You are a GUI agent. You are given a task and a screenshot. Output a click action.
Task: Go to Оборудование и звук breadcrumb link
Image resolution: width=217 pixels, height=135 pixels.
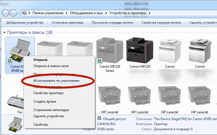click(87, 13)
